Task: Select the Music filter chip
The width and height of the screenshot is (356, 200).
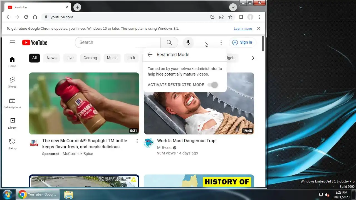Action: click(x=112, y=58)
